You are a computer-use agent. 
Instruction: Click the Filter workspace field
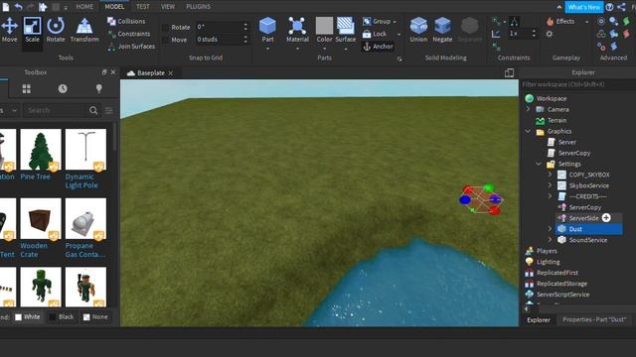[x=578, y=84]
